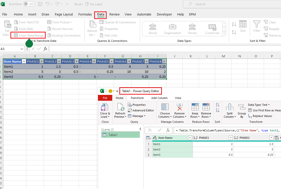281x189 pixels.
Task: Click the Undo arrow icon
Action: (x=47, y=4)
